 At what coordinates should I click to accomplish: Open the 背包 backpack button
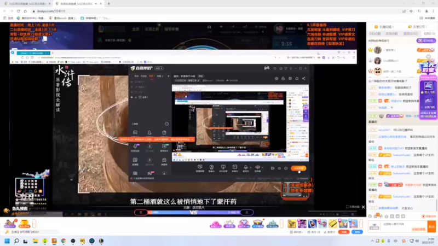357,232
